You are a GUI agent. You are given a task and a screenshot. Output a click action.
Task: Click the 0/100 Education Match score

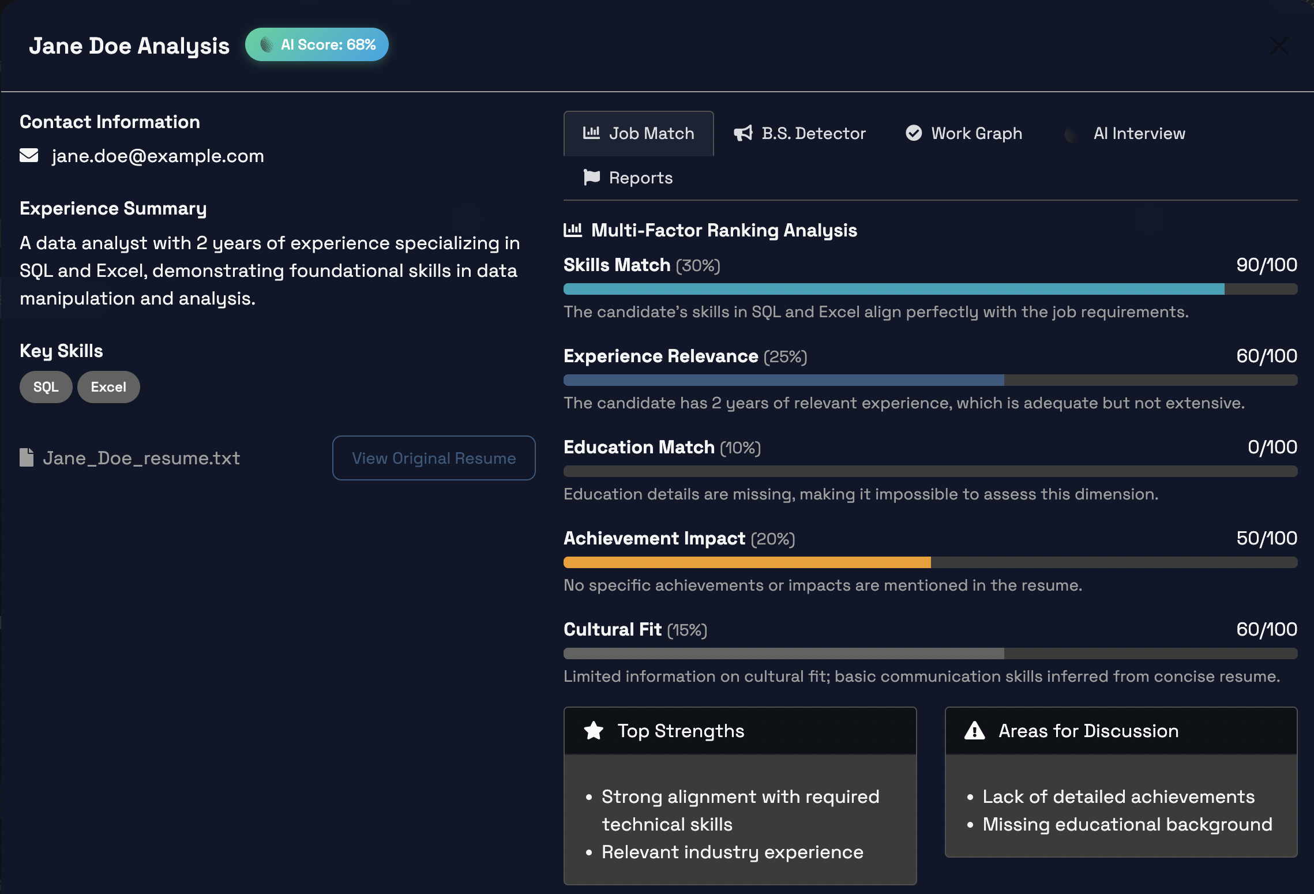click(x=1272, y=447)
